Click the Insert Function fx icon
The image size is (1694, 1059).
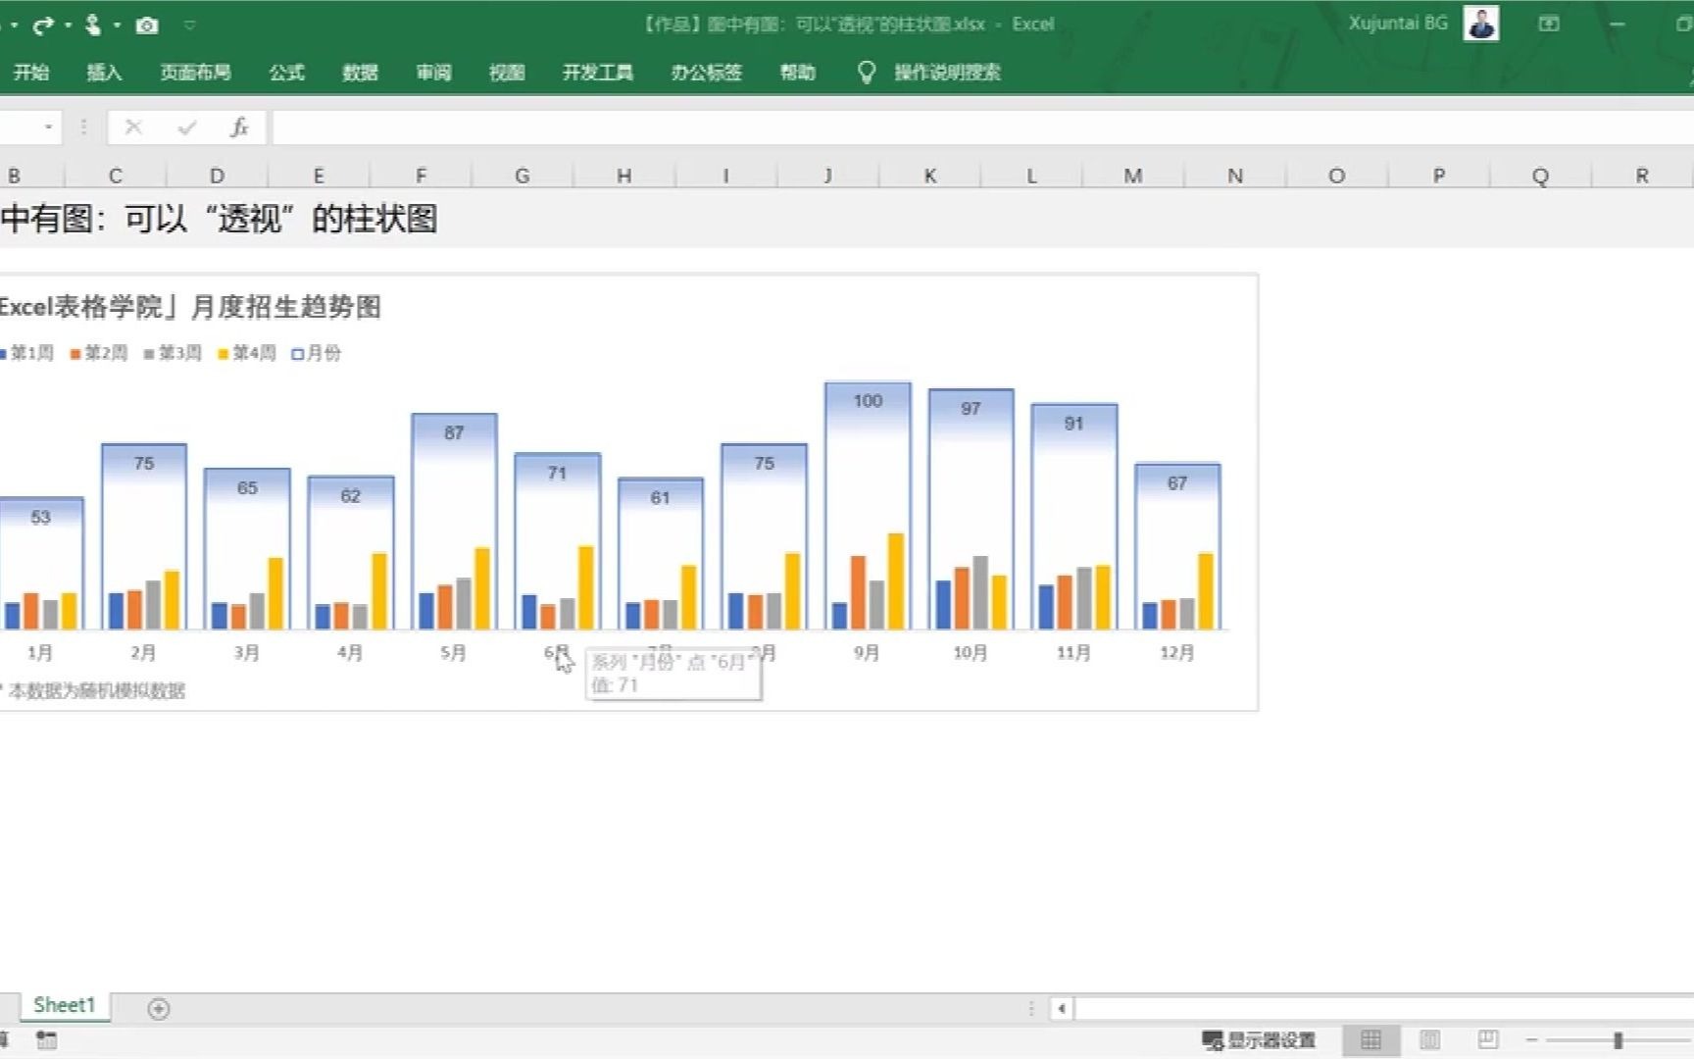pyautogui.click(x=237, y=126)
